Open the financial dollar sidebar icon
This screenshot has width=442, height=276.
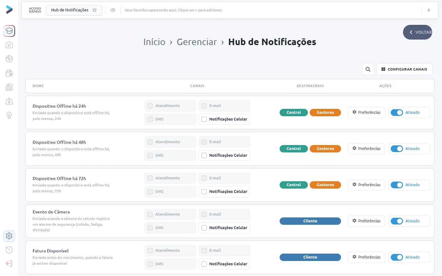[x=9, y=101]
